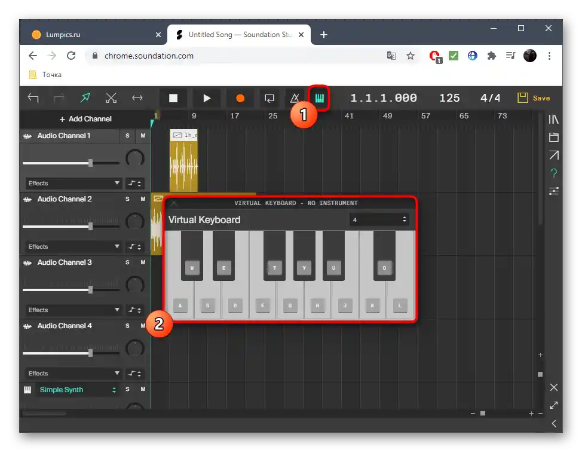Mute the Simple Synth channel

coord(143,389)
